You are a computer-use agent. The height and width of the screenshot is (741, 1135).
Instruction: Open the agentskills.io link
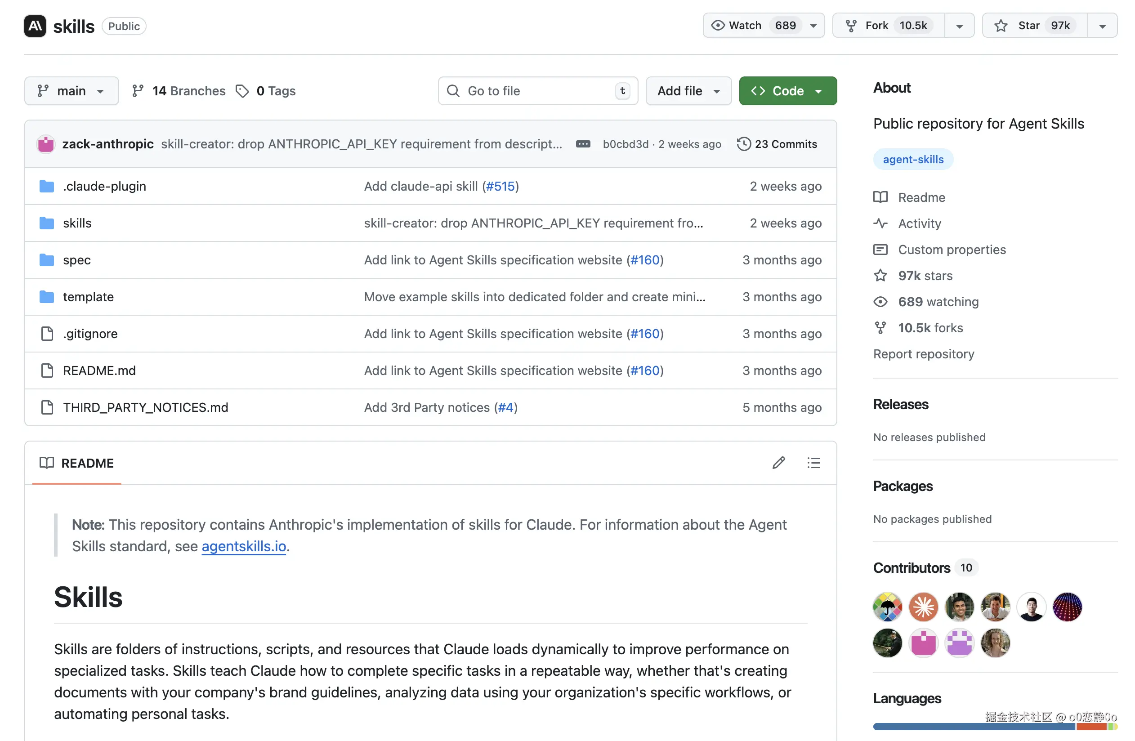(x=244, y=546)
